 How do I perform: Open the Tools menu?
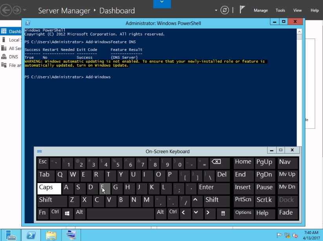(x=280, y=10)
